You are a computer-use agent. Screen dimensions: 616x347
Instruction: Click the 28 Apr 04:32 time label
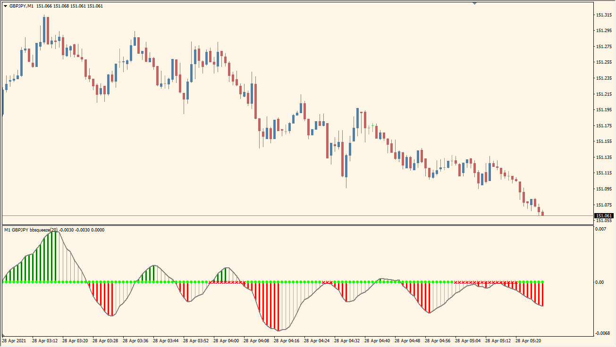coord(348,340)
